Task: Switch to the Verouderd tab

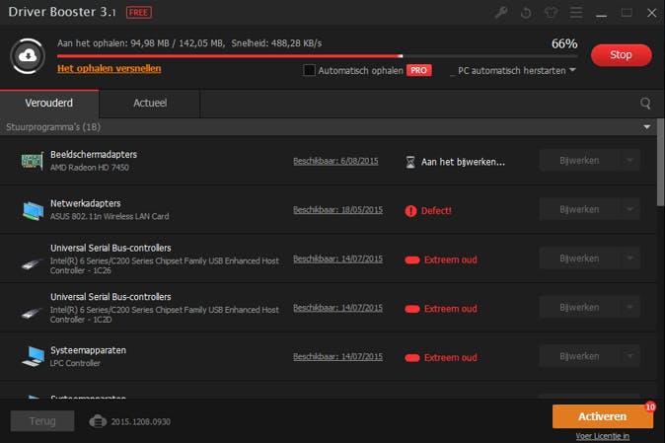Action: [49, 104]
